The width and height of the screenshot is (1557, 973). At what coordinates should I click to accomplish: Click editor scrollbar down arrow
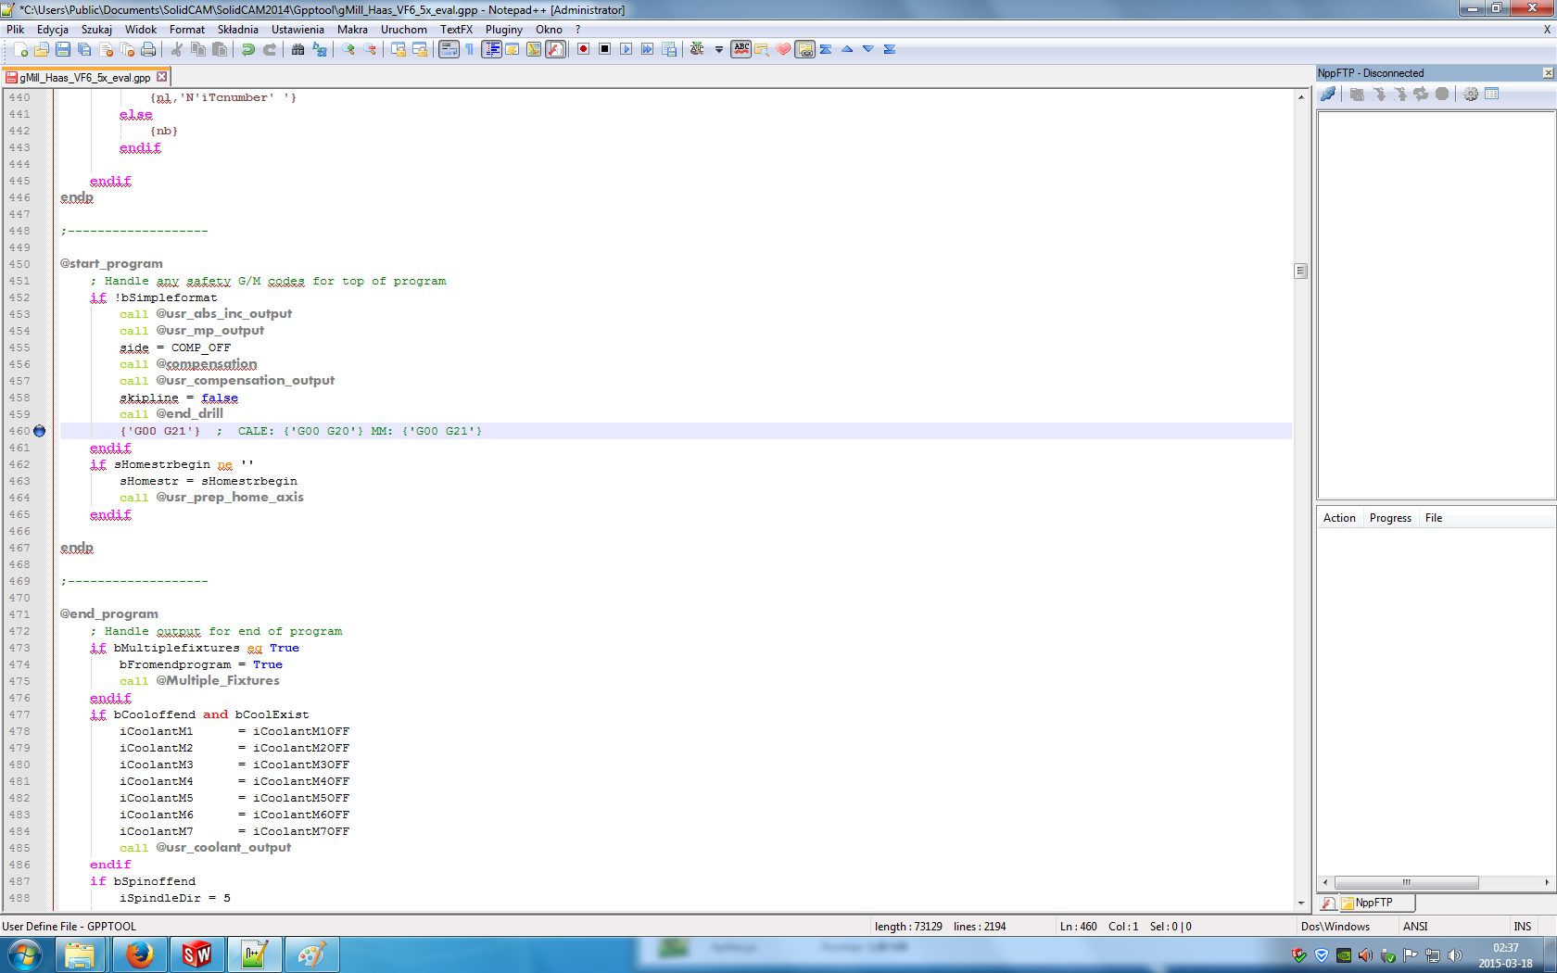tap(1301, 903)
